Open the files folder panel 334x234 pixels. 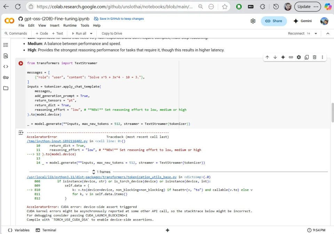(x=6, y=88)
